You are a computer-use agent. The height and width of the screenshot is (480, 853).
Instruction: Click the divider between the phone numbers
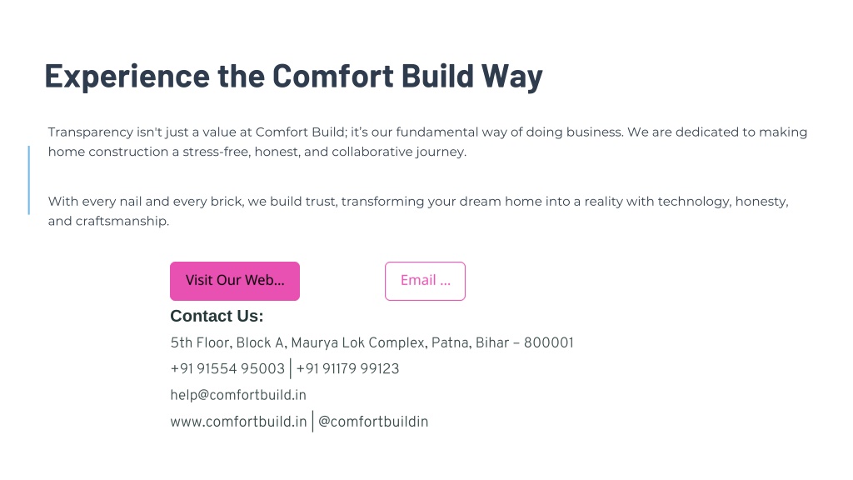point(291,368)
